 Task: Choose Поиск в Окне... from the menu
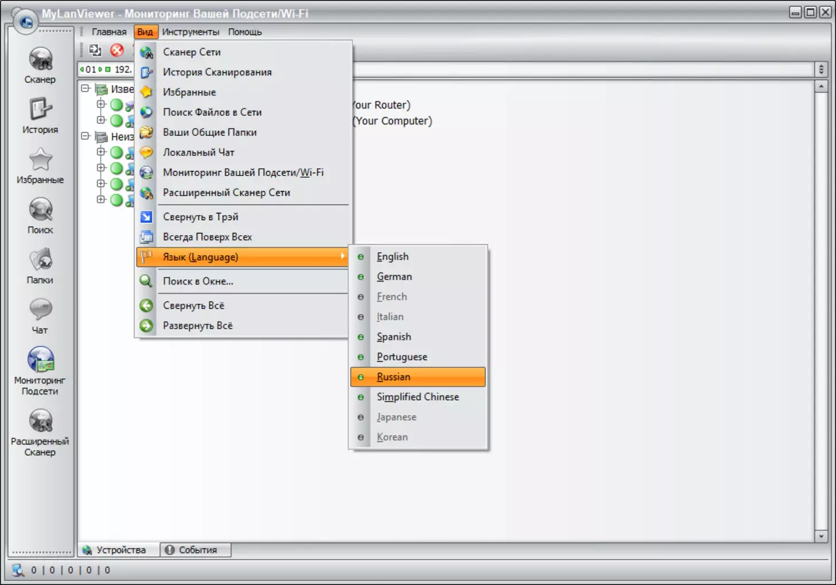click(x=243, y=282)
